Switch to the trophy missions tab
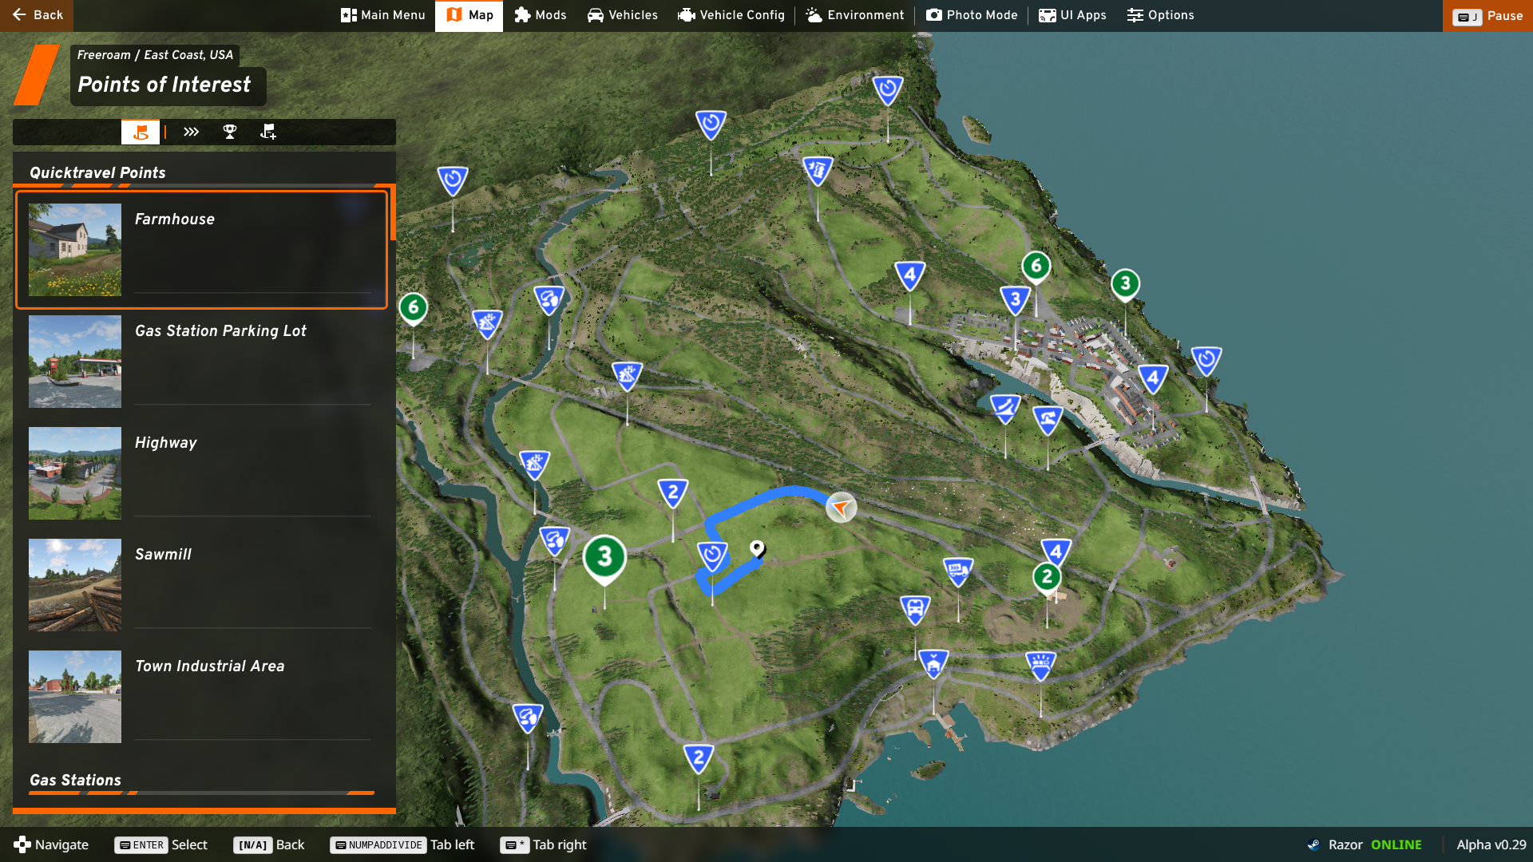The image size is (1533, 862). click(x=230, y=132)
